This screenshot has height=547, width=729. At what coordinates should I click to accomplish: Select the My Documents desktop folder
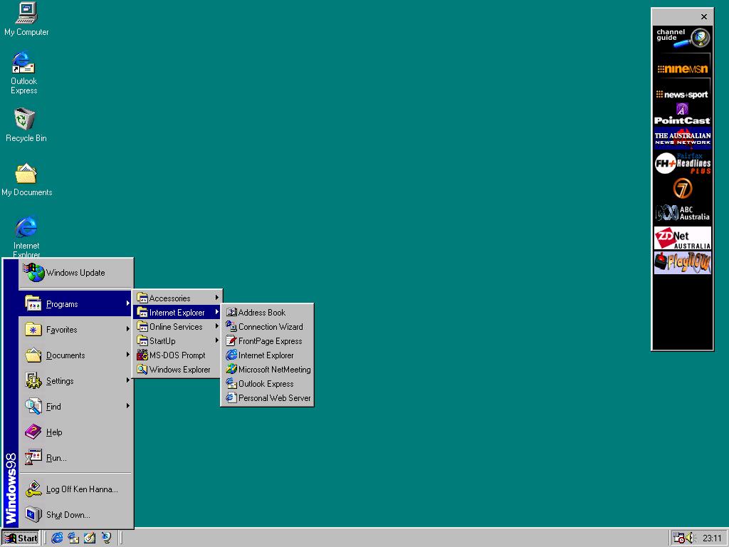26,179
